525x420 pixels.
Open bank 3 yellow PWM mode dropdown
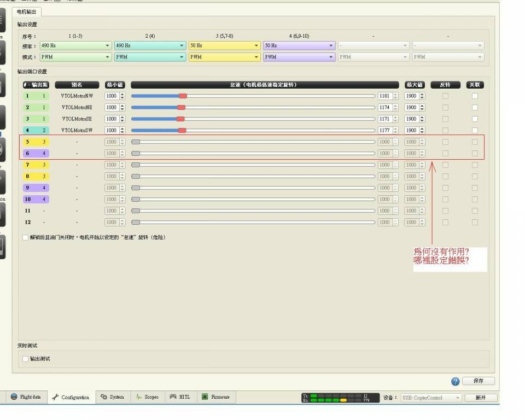point(225,57)
